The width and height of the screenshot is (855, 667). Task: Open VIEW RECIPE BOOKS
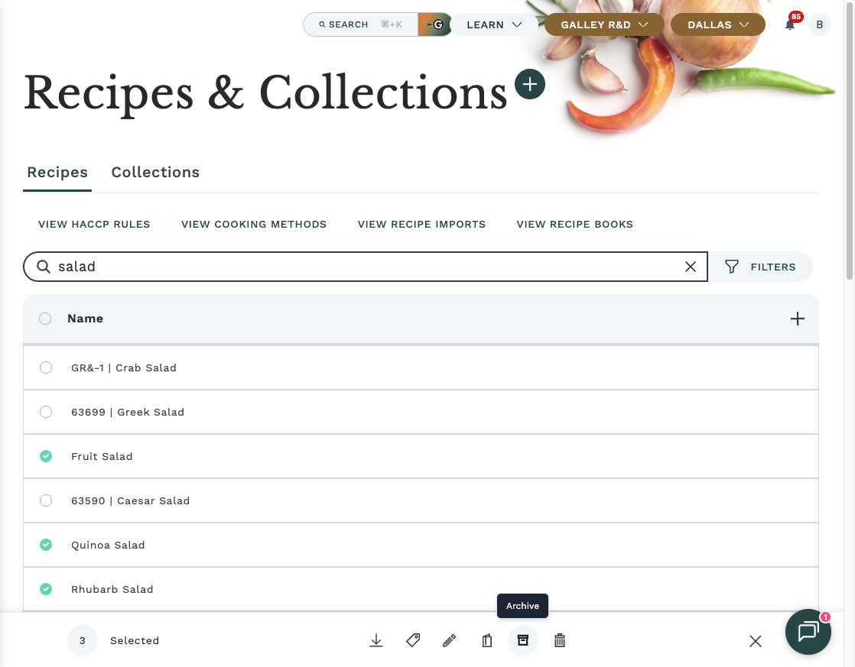(575, 225)
